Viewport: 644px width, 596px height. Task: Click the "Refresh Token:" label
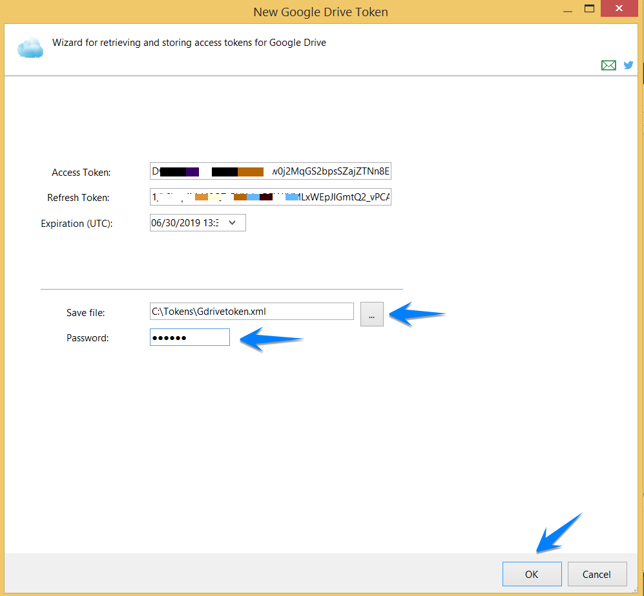[78, 198]
